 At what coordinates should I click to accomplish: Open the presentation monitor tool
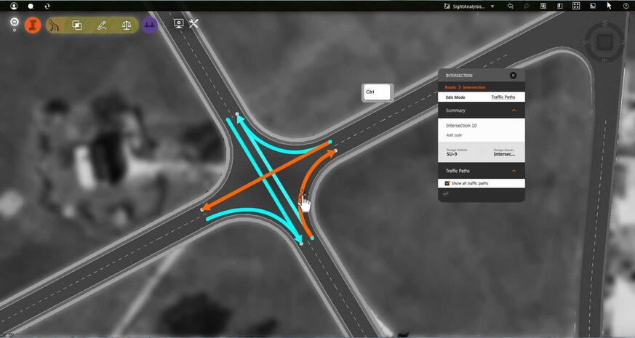click(178, 24)
